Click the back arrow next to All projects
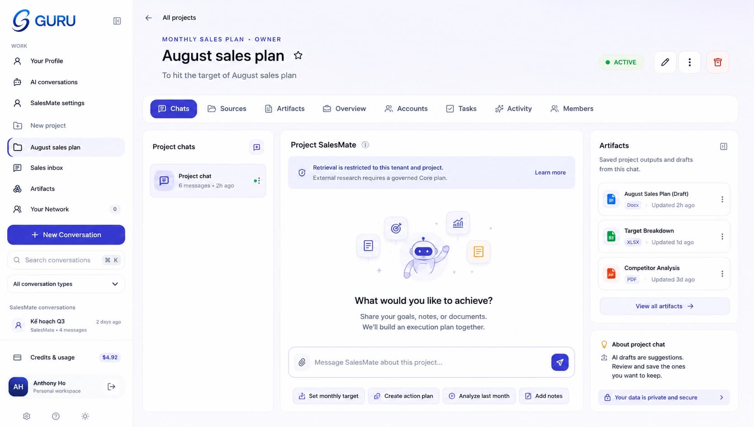Image resolution: width=754 pixels, height=427 pixels. click(148, 18)
